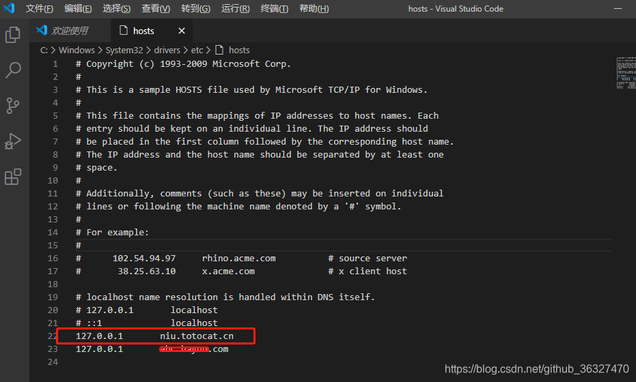Click the hosts file breadcrumb

click(239, 50)
